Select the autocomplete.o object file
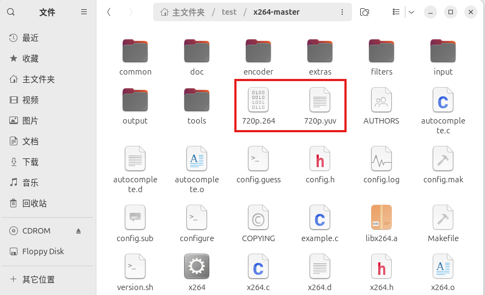This screenshot has width=485, height=295. coord(197,170)
